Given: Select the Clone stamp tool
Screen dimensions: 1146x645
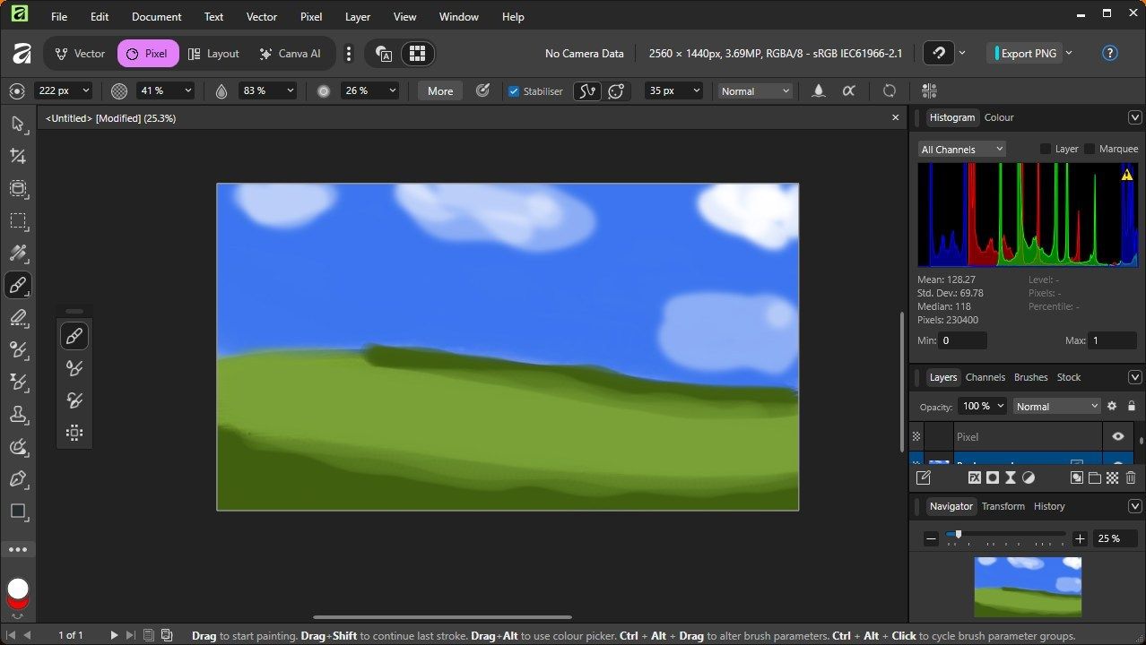Looking at the screenshot, I should [x=18, y=414].
